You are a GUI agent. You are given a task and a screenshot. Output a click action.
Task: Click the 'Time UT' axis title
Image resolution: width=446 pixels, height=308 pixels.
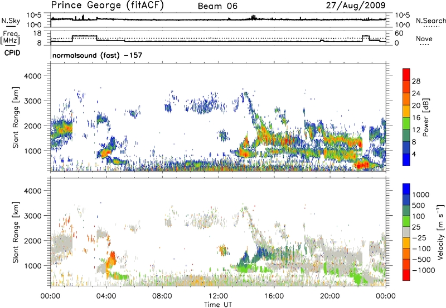point(218,305)
